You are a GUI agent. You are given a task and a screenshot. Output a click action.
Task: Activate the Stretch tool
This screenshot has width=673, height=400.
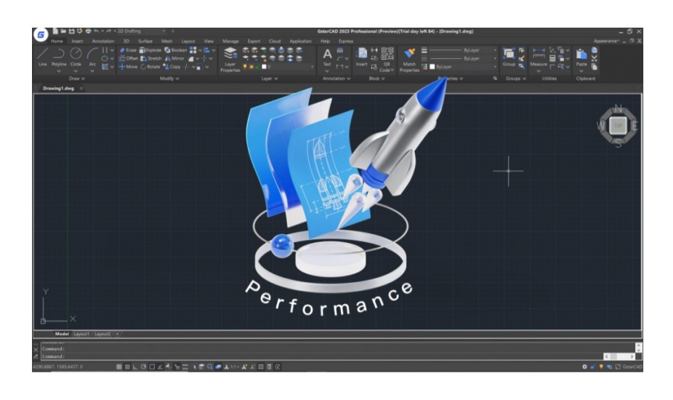coord(151,58)
